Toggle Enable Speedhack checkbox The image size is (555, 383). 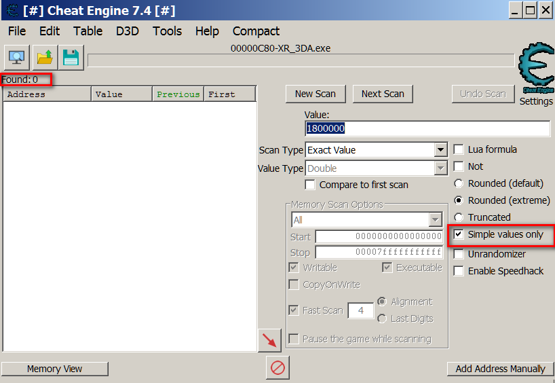coord(459,271)
